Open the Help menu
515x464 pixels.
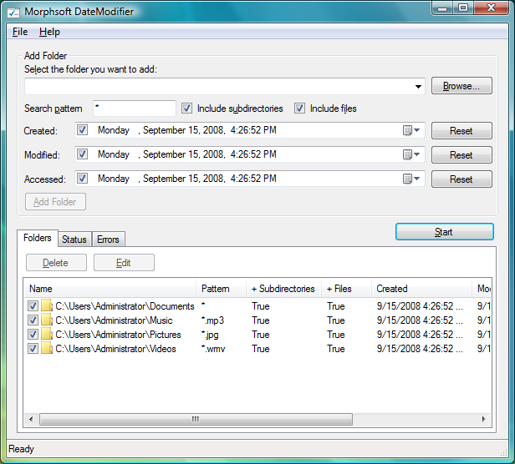point(49,32)
